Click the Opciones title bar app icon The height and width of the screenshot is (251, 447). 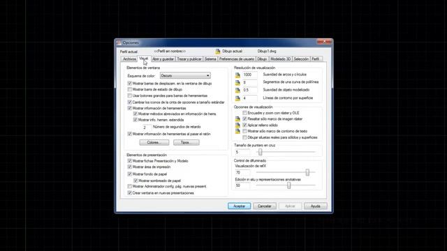(x=119, y=43)
